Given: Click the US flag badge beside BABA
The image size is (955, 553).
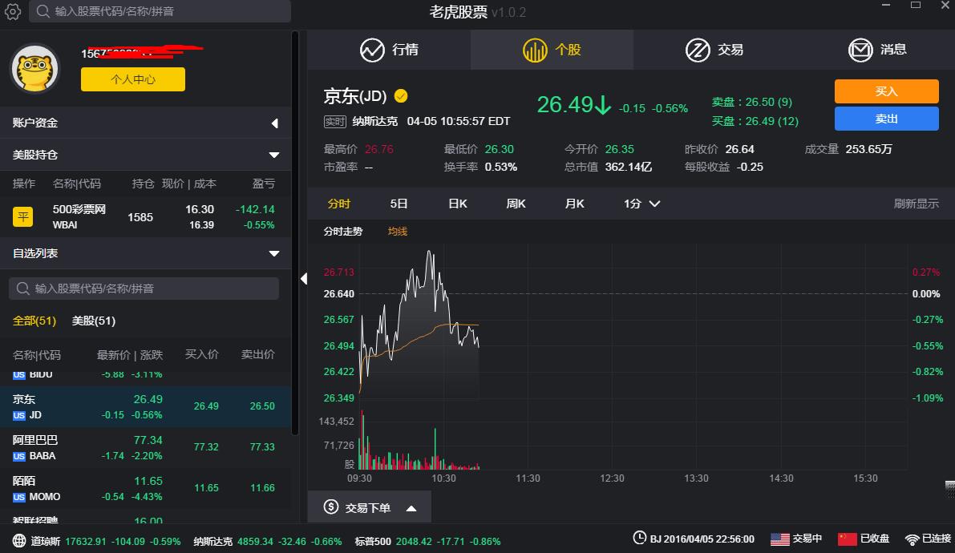Looking at the screenshot, I should (x=19, y=456).
